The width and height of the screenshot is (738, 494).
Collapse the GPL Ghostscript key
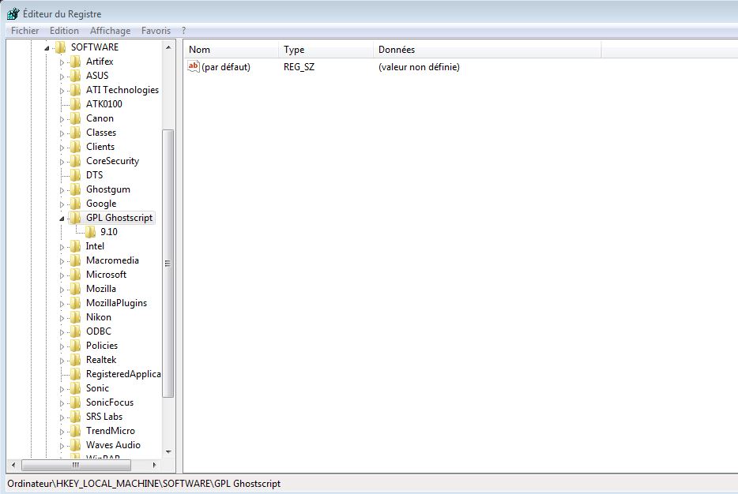point(62,219)
